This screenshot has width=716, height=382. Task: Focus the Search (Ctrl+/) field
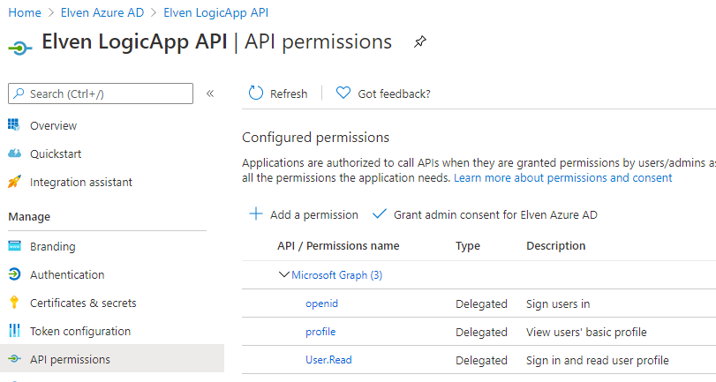pyautogui.click(x=101, y=94)
